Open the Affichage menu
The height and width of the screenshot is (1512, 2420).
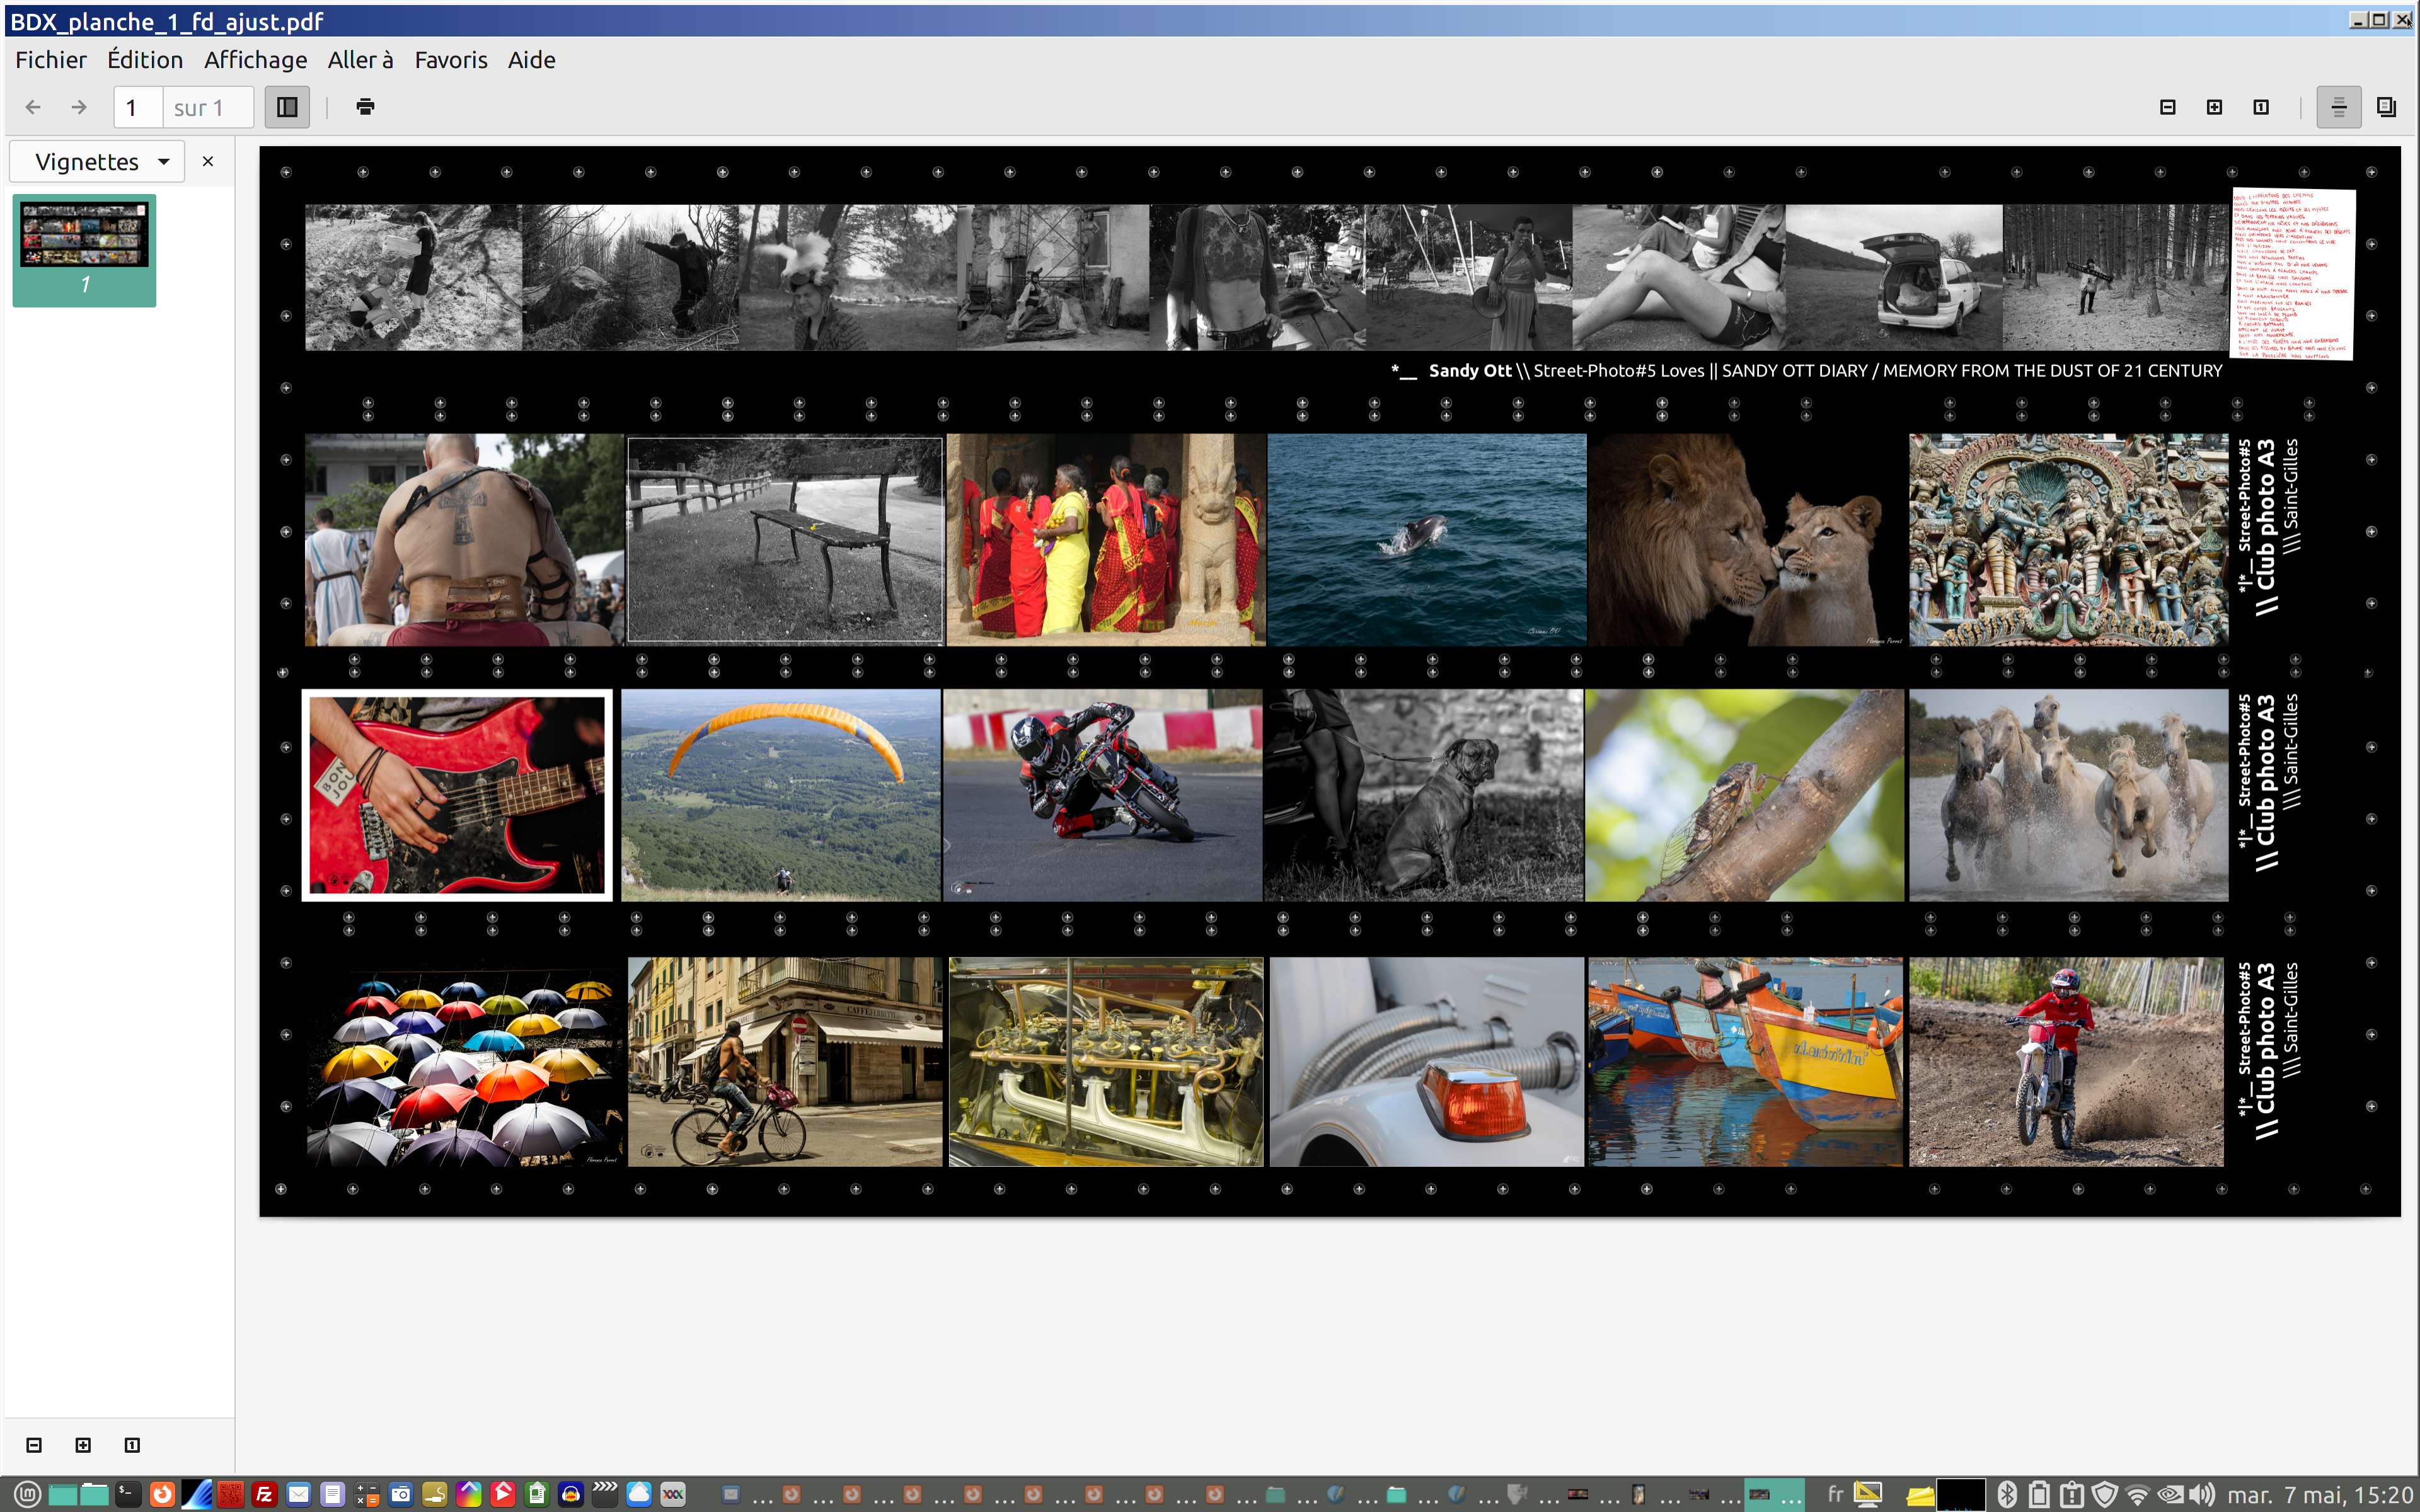point(255,60)
